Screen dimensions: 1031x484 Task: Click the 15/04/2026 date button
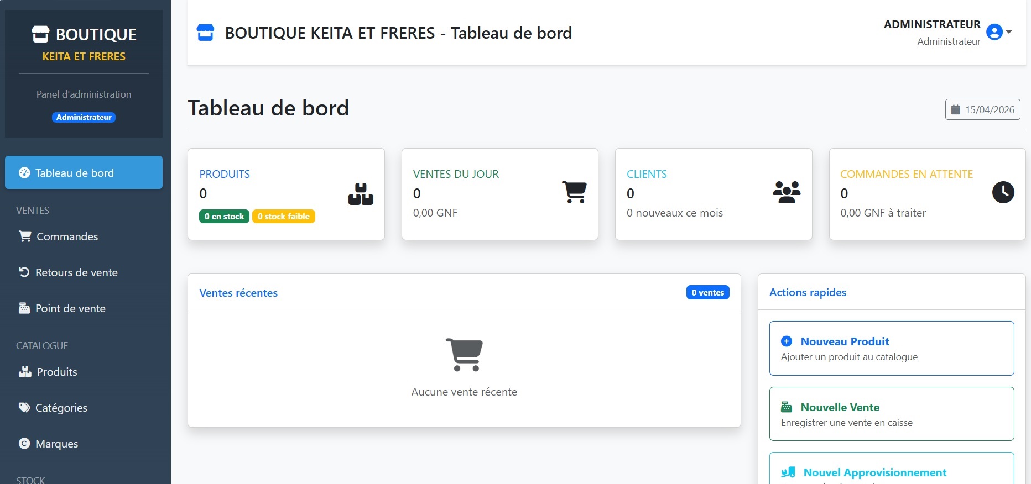pyautogui.click(x=982, y=109)
